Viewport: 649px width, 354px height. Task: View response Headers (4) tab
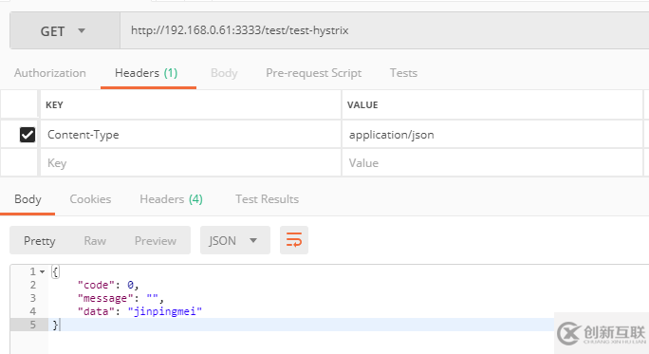(172, 199)
